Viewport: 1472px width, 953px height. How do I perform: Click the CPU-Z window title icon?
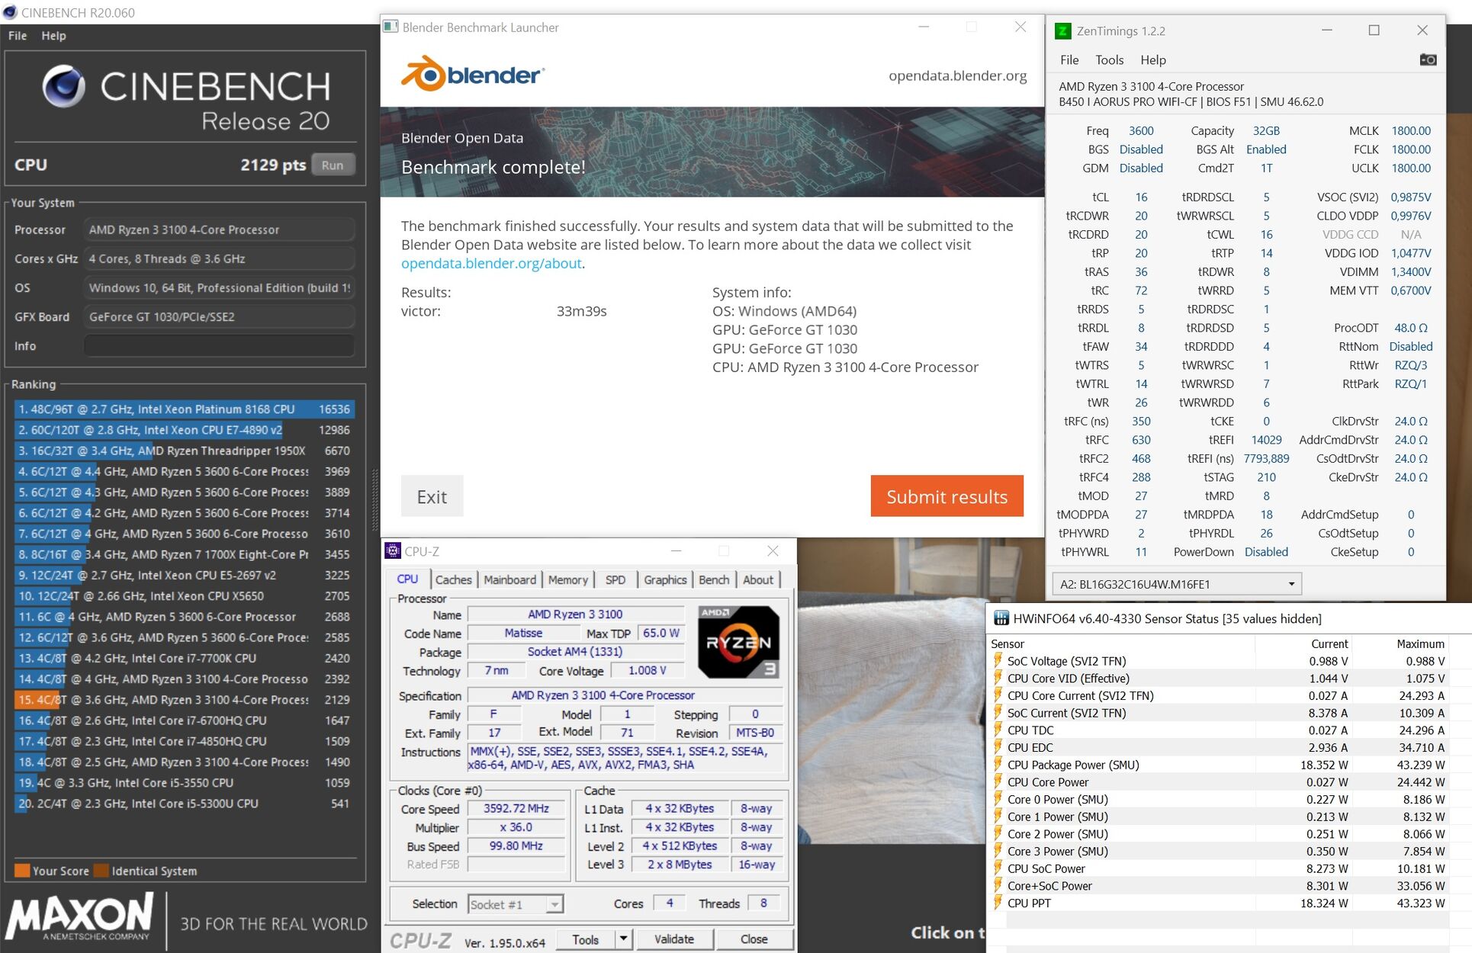[393, 550]
